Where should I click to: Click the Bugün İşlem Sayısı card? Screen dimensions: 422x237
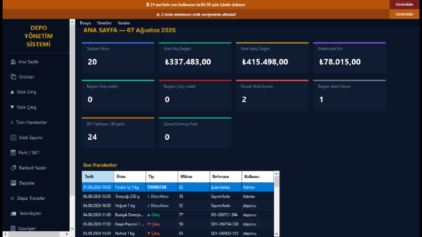pyautogui.click(x=349, y=96)
